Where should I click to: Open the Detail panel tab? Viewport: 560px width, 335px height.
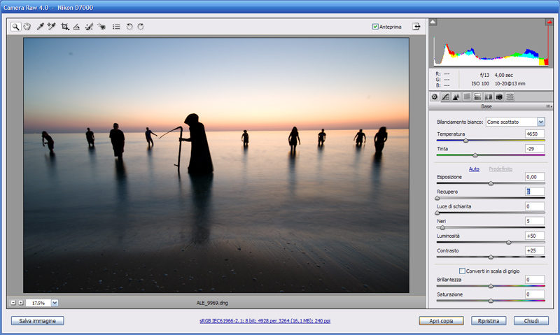(x=456, y=97)
